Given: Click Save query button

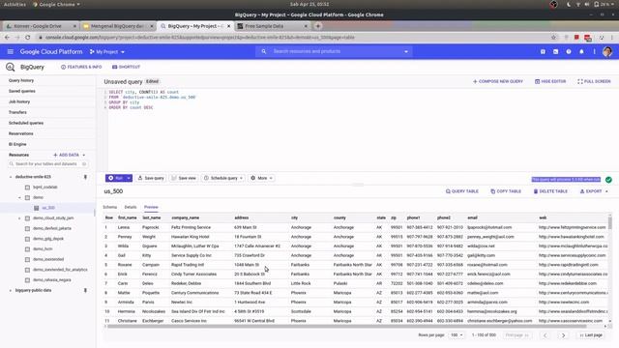Looking at the screenshot, I should tap(151, 178).
